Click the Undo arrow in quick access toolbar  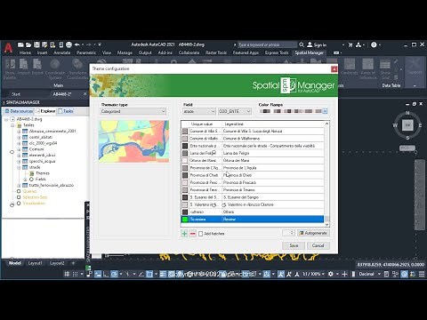77,44
